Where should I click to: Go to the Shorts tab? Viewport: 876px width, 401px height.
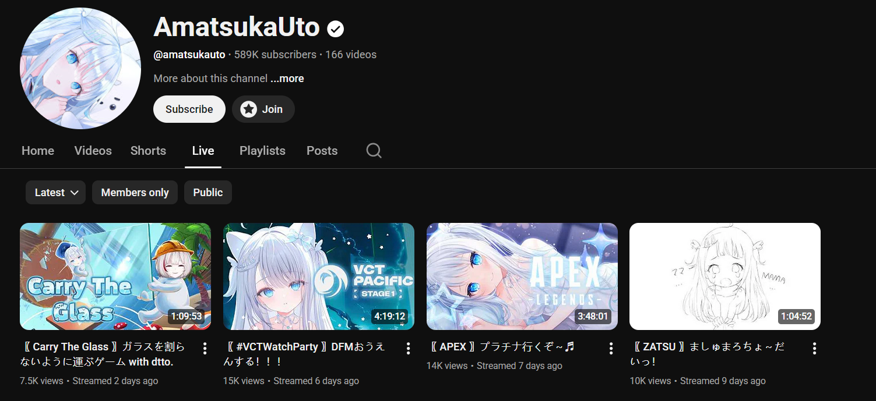148,151
